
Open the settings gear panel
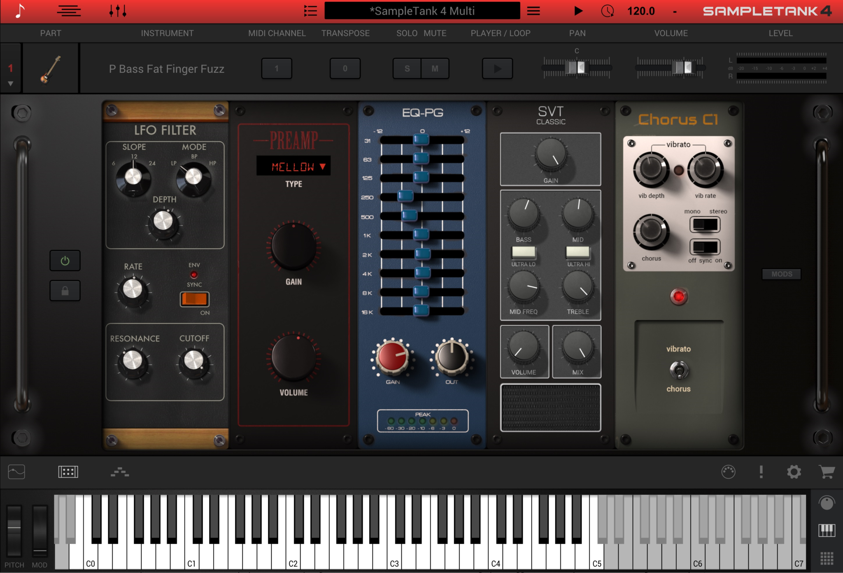[794, 472]
